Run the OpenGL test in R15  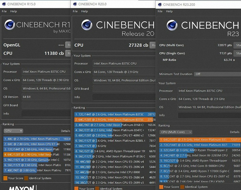(x=68, y=45)
